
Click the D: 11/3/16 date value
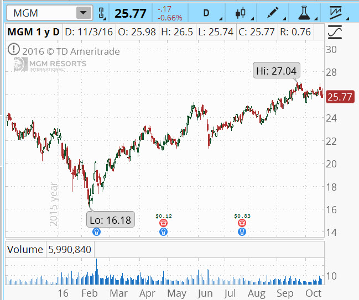coord(89,32)
